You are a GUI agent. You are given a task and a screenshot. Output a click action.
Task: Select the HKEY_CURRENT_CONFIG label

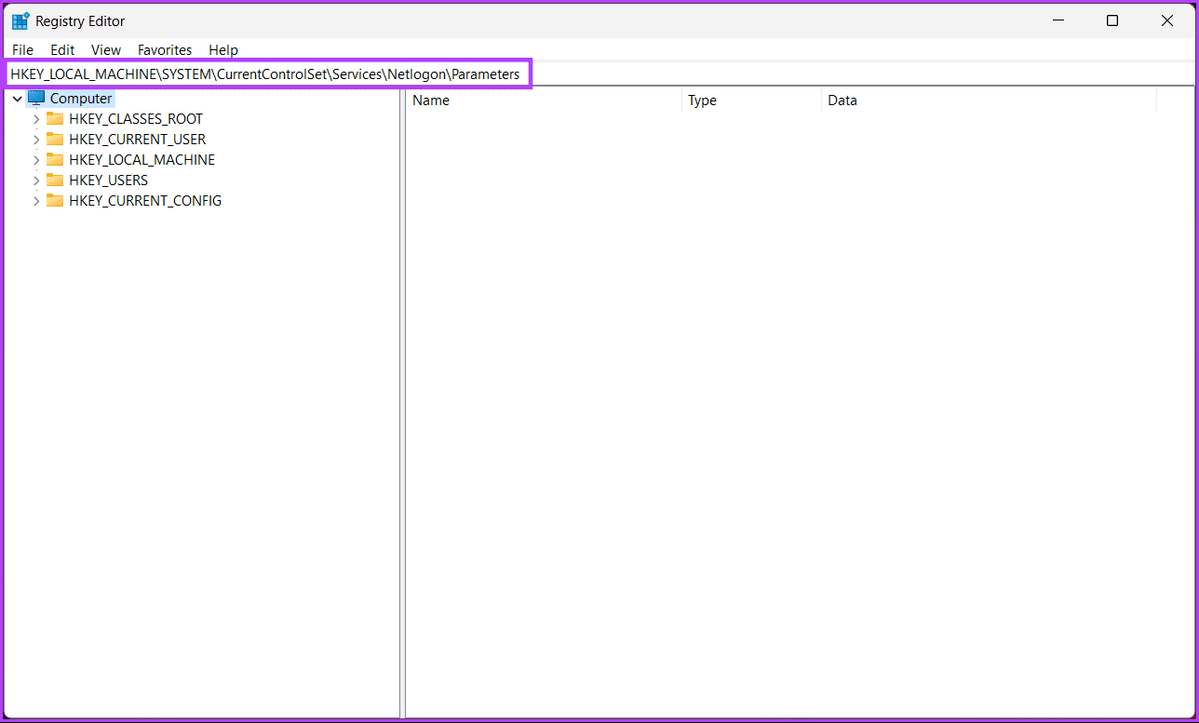[145, 201]
